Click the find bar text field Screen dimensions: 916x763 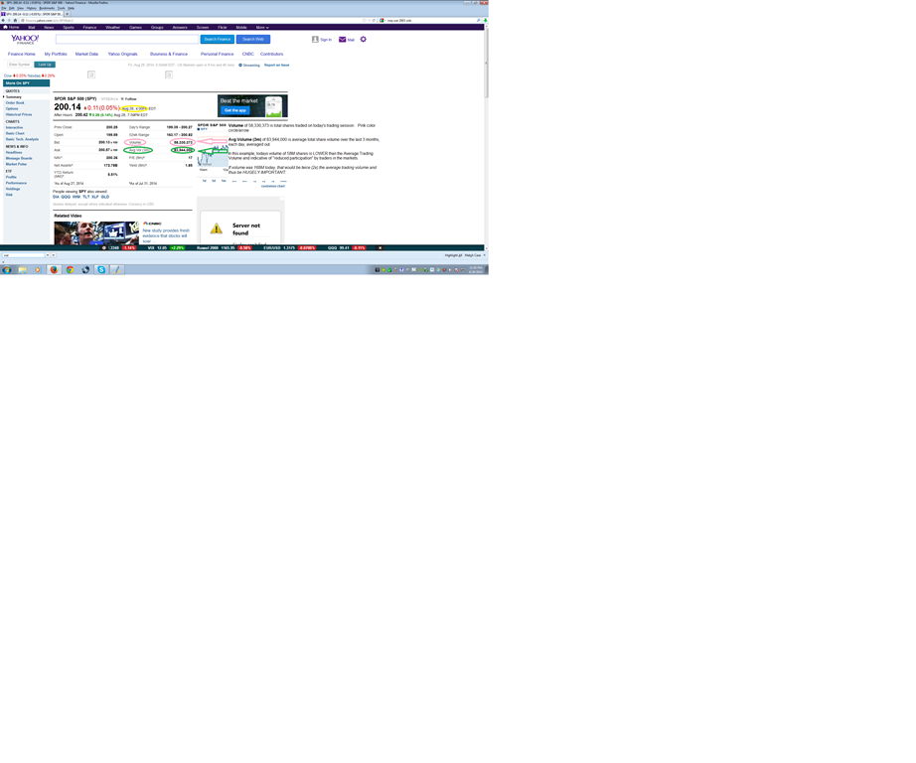click(24, 255)
